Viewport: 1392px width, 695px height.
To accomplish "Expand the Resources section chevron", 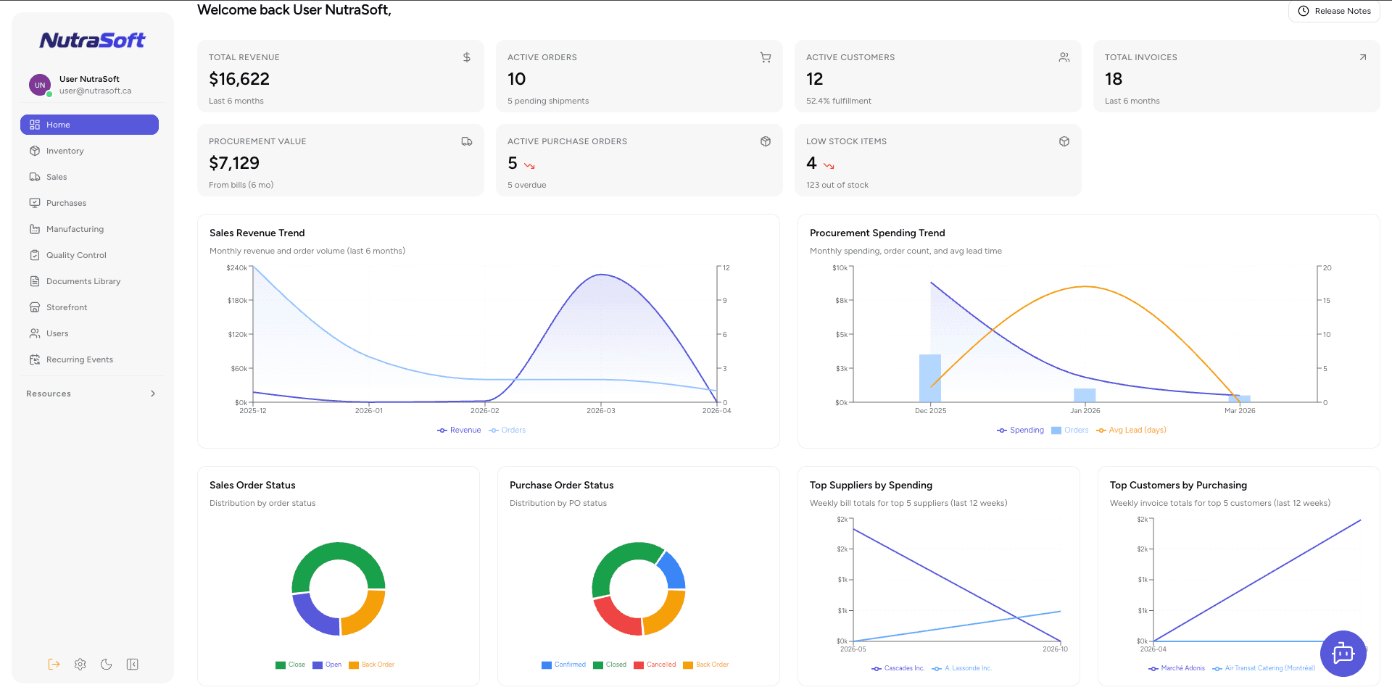I will click(153, 394).
